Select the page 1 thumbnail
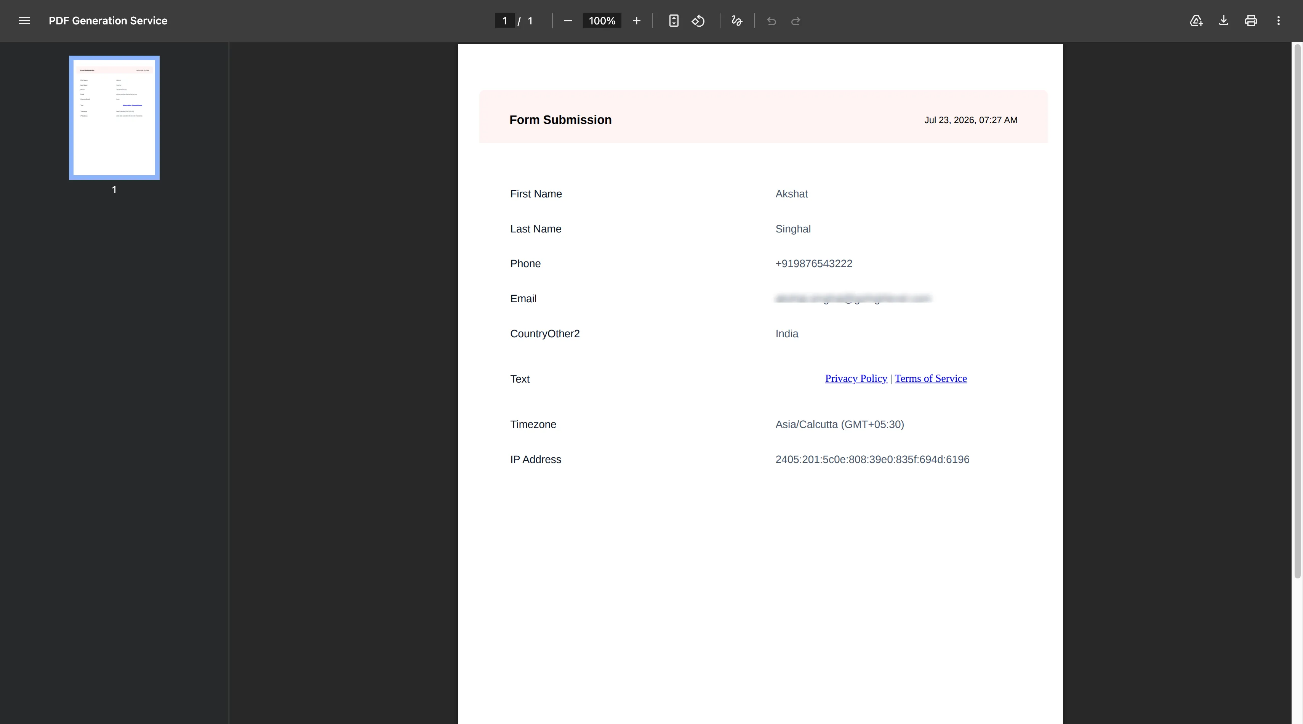Viewport: 1303px width, 724px height. pos(114,118)
